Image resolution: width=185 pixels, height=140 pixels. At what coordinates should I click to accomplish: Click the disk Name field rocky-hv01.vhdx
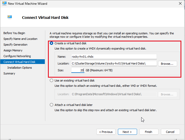tap(114, 57)
